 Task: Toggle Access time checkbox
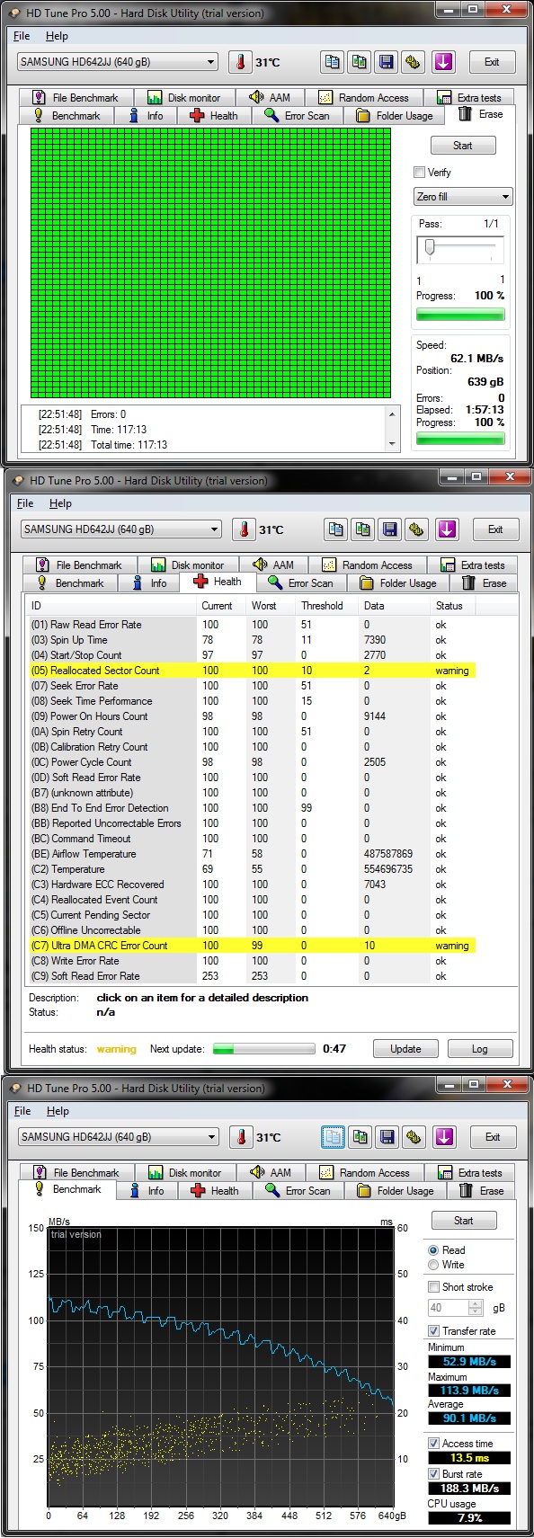pyautogui.click(x=434, y=1444)
